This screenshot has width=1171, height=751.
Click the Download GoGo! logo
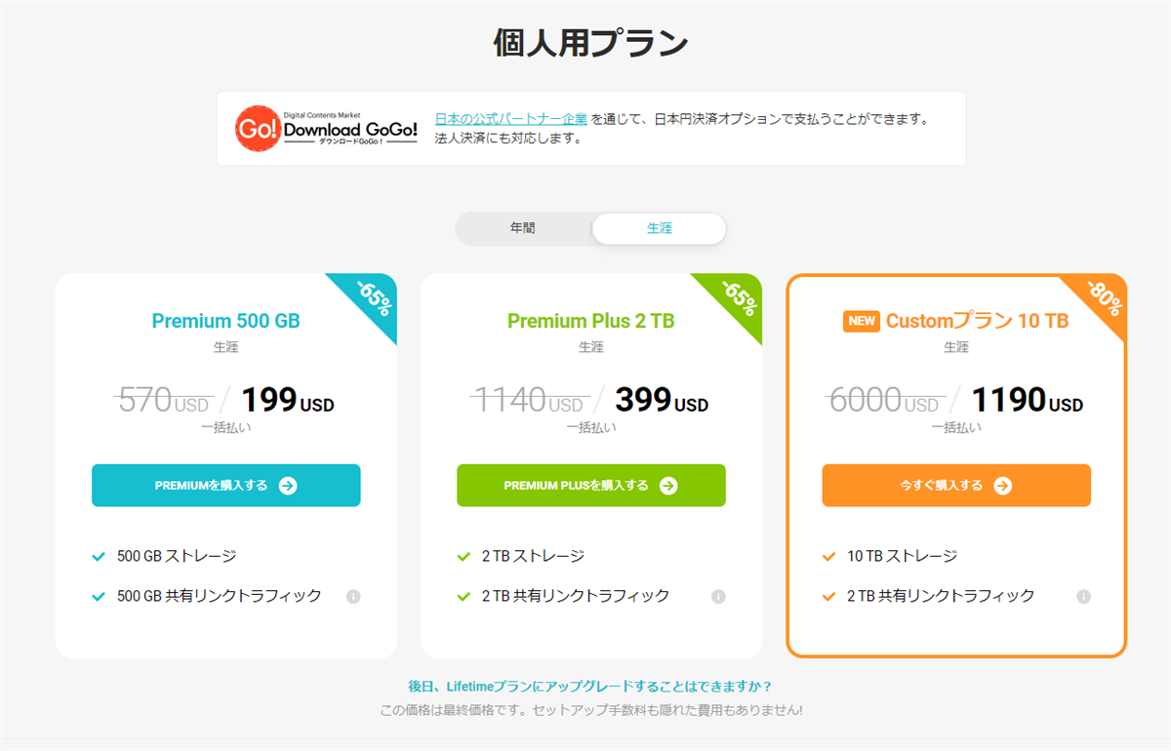(x=326, y=129)
